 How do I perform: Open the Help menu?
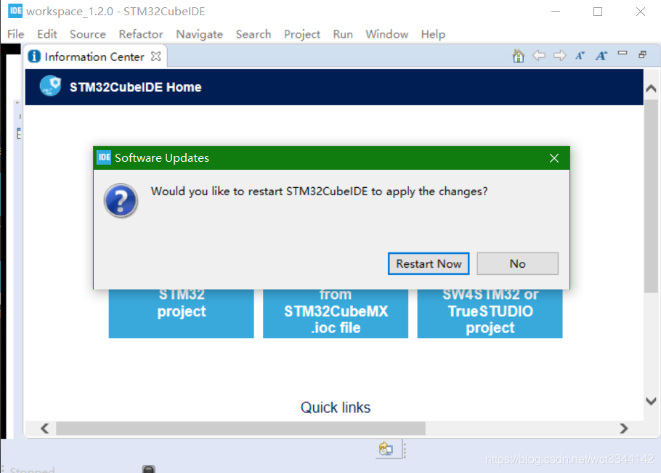coord(433,34)
